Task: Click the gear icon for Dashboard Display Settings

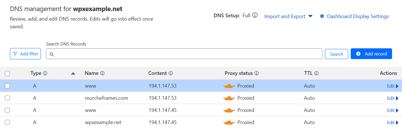Action: point(322,16)
